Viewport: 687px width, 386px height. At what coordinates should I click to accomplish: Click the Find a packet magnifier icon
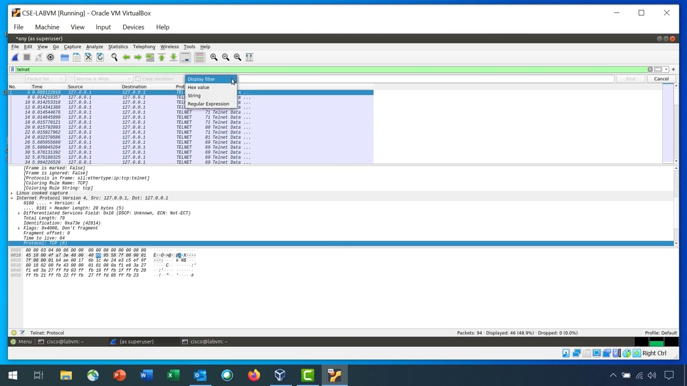point(114,57)
